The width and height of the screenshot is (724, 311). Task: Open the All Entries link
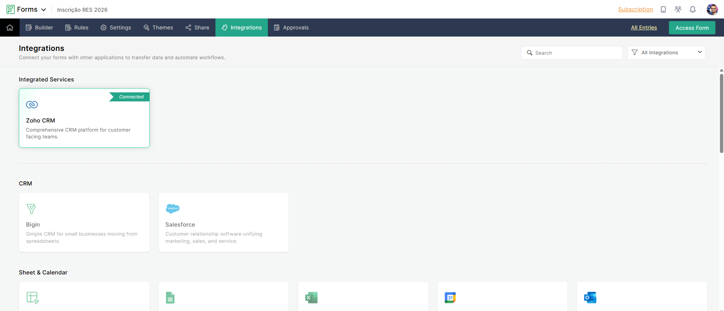click(644, 28)
